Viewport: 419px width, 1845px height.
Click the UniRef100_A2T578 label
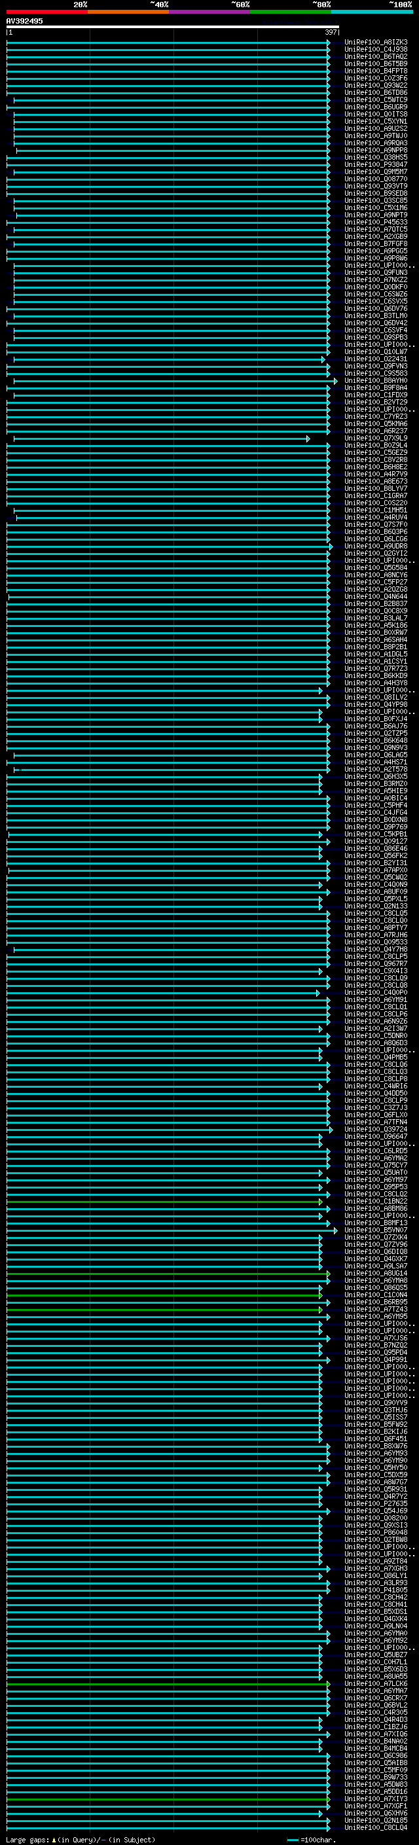click(376, 770)
